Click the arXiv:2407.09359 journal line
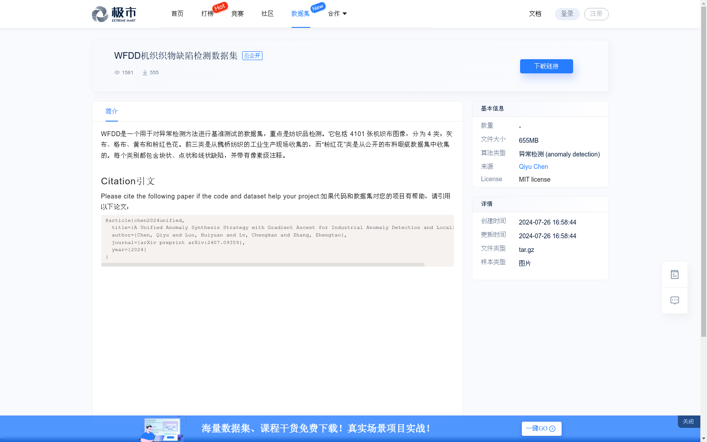707x442 pixels. pos(178,243)
